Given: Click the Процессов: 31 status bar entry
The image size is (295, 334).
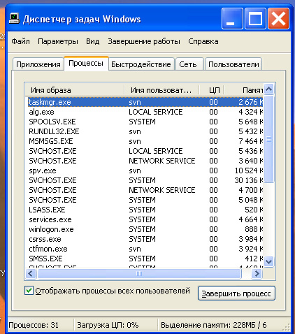Looking at the screenshot, I should tap(34, 325).
